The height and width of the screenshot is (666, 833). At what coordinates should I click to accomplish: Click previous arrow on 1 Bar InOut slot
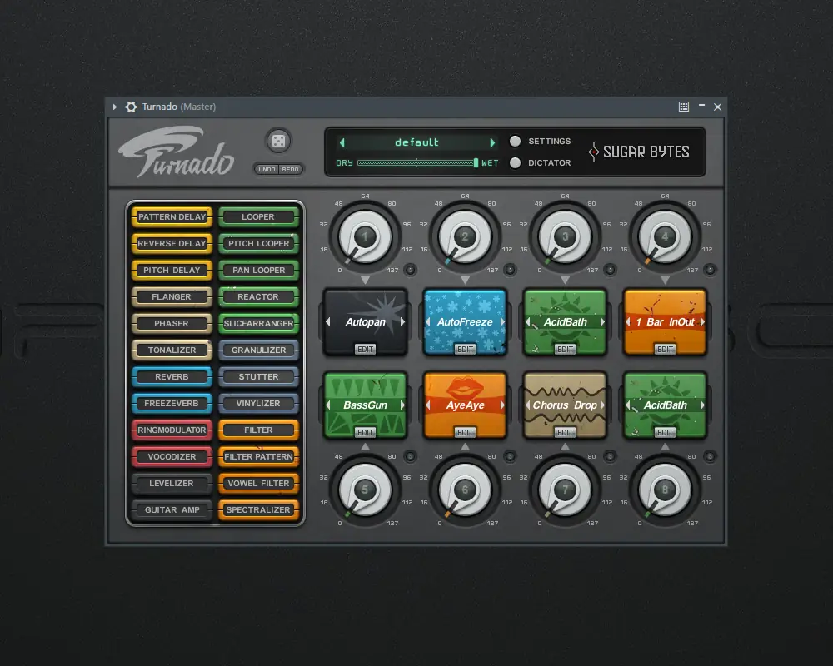[x=628, y=322]
